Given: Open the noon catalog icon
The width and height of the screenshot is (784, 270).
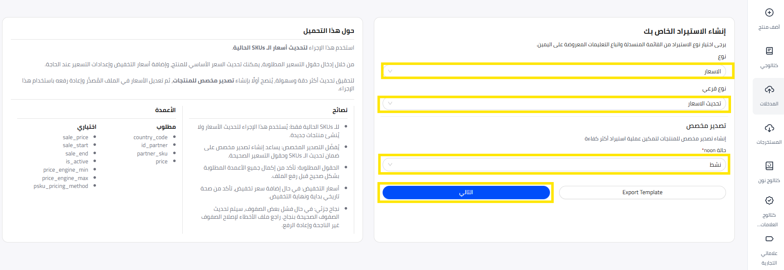Looking at the screenshot, I should point(769,166).
